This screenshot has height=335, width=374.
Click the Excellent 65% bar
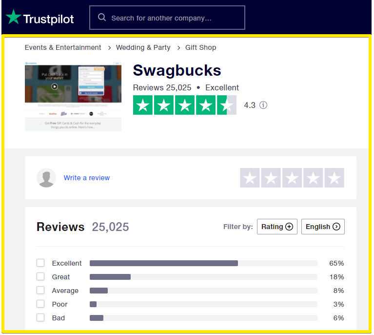point(203,263)
